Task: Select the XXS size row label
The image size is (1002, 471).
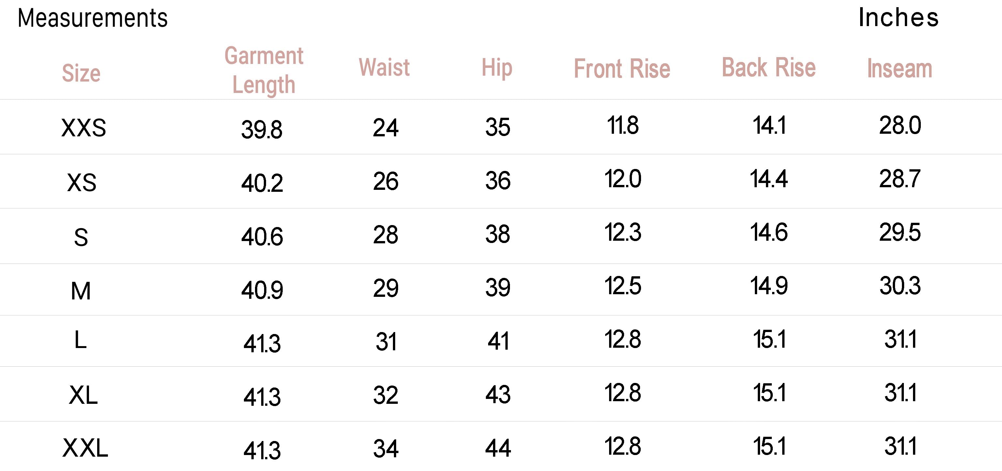Action: (x=83, y=128)
